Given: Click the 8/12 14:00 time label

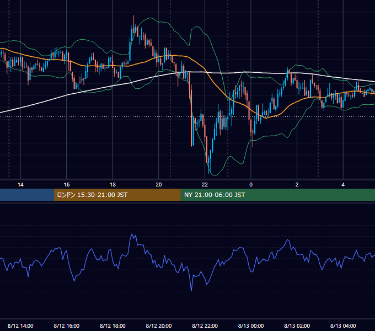Looking at the screenshot, I should coord(20,325).
